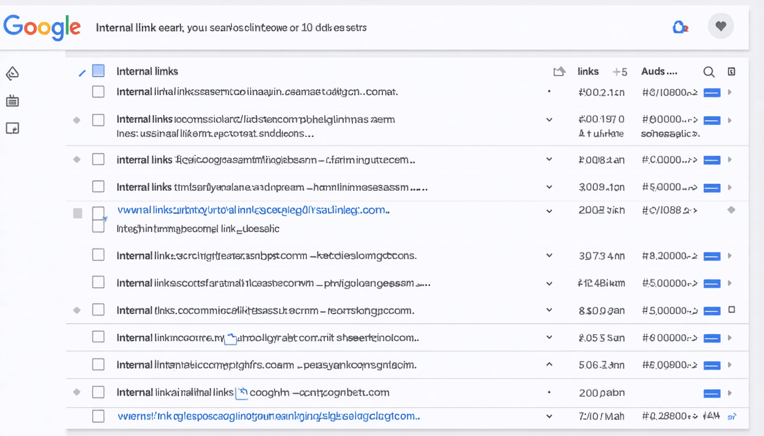Image resolution: width=764 pixels, height=436 pixels.
Task: Click the bottom sidebar edit-window icon
Action: click(x=13, y=128)
